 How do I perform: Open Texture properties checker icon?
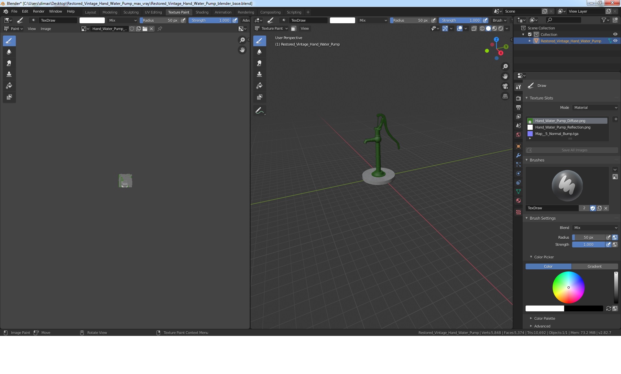click(518, 212)
